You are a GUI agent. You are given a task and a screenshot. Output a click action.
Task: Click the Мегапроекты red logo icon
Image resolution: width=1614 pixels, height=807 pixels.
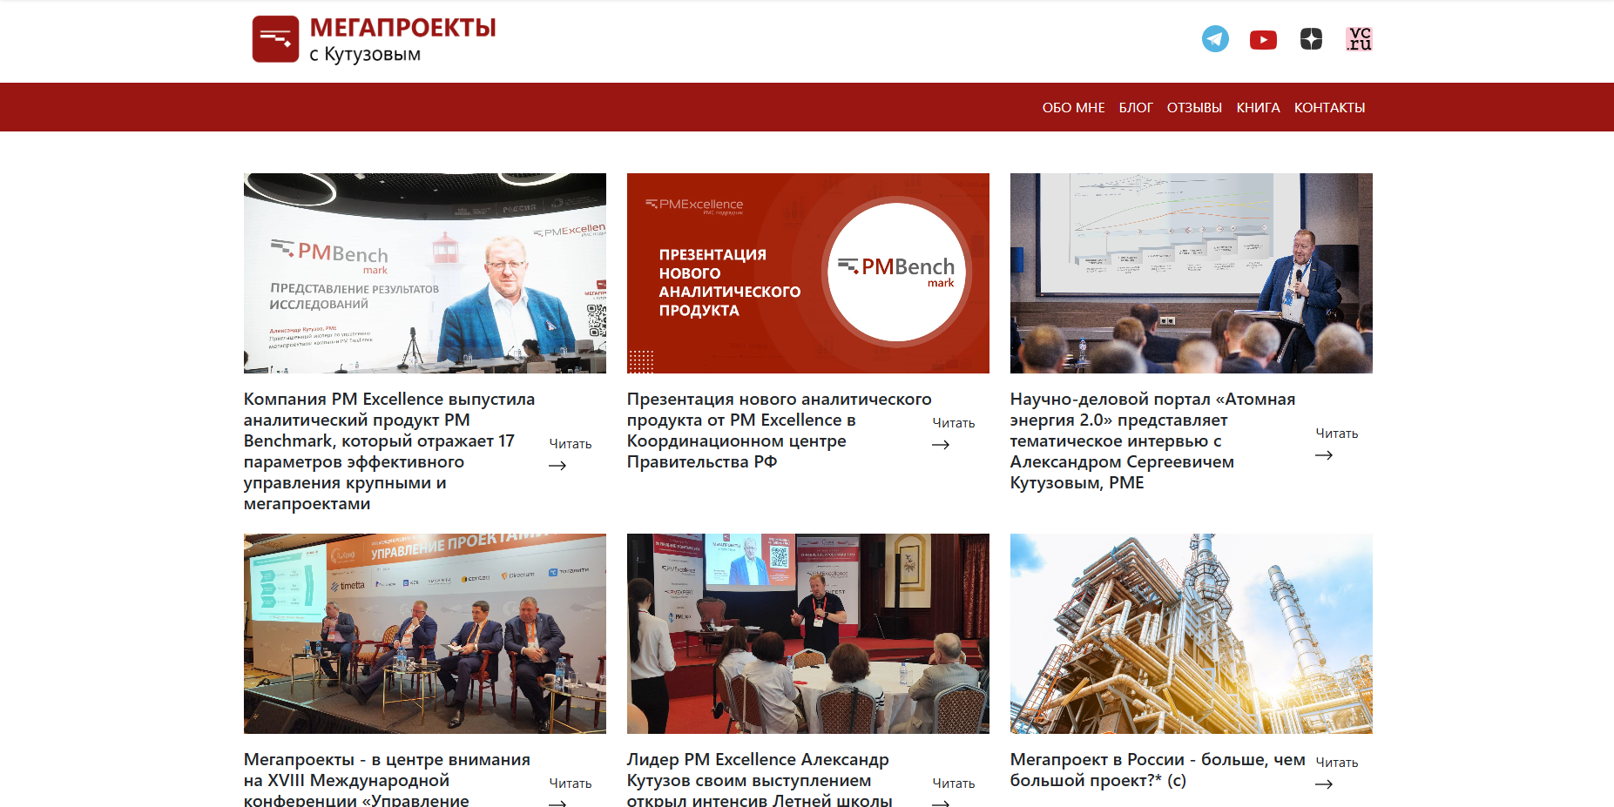[275, 39]
